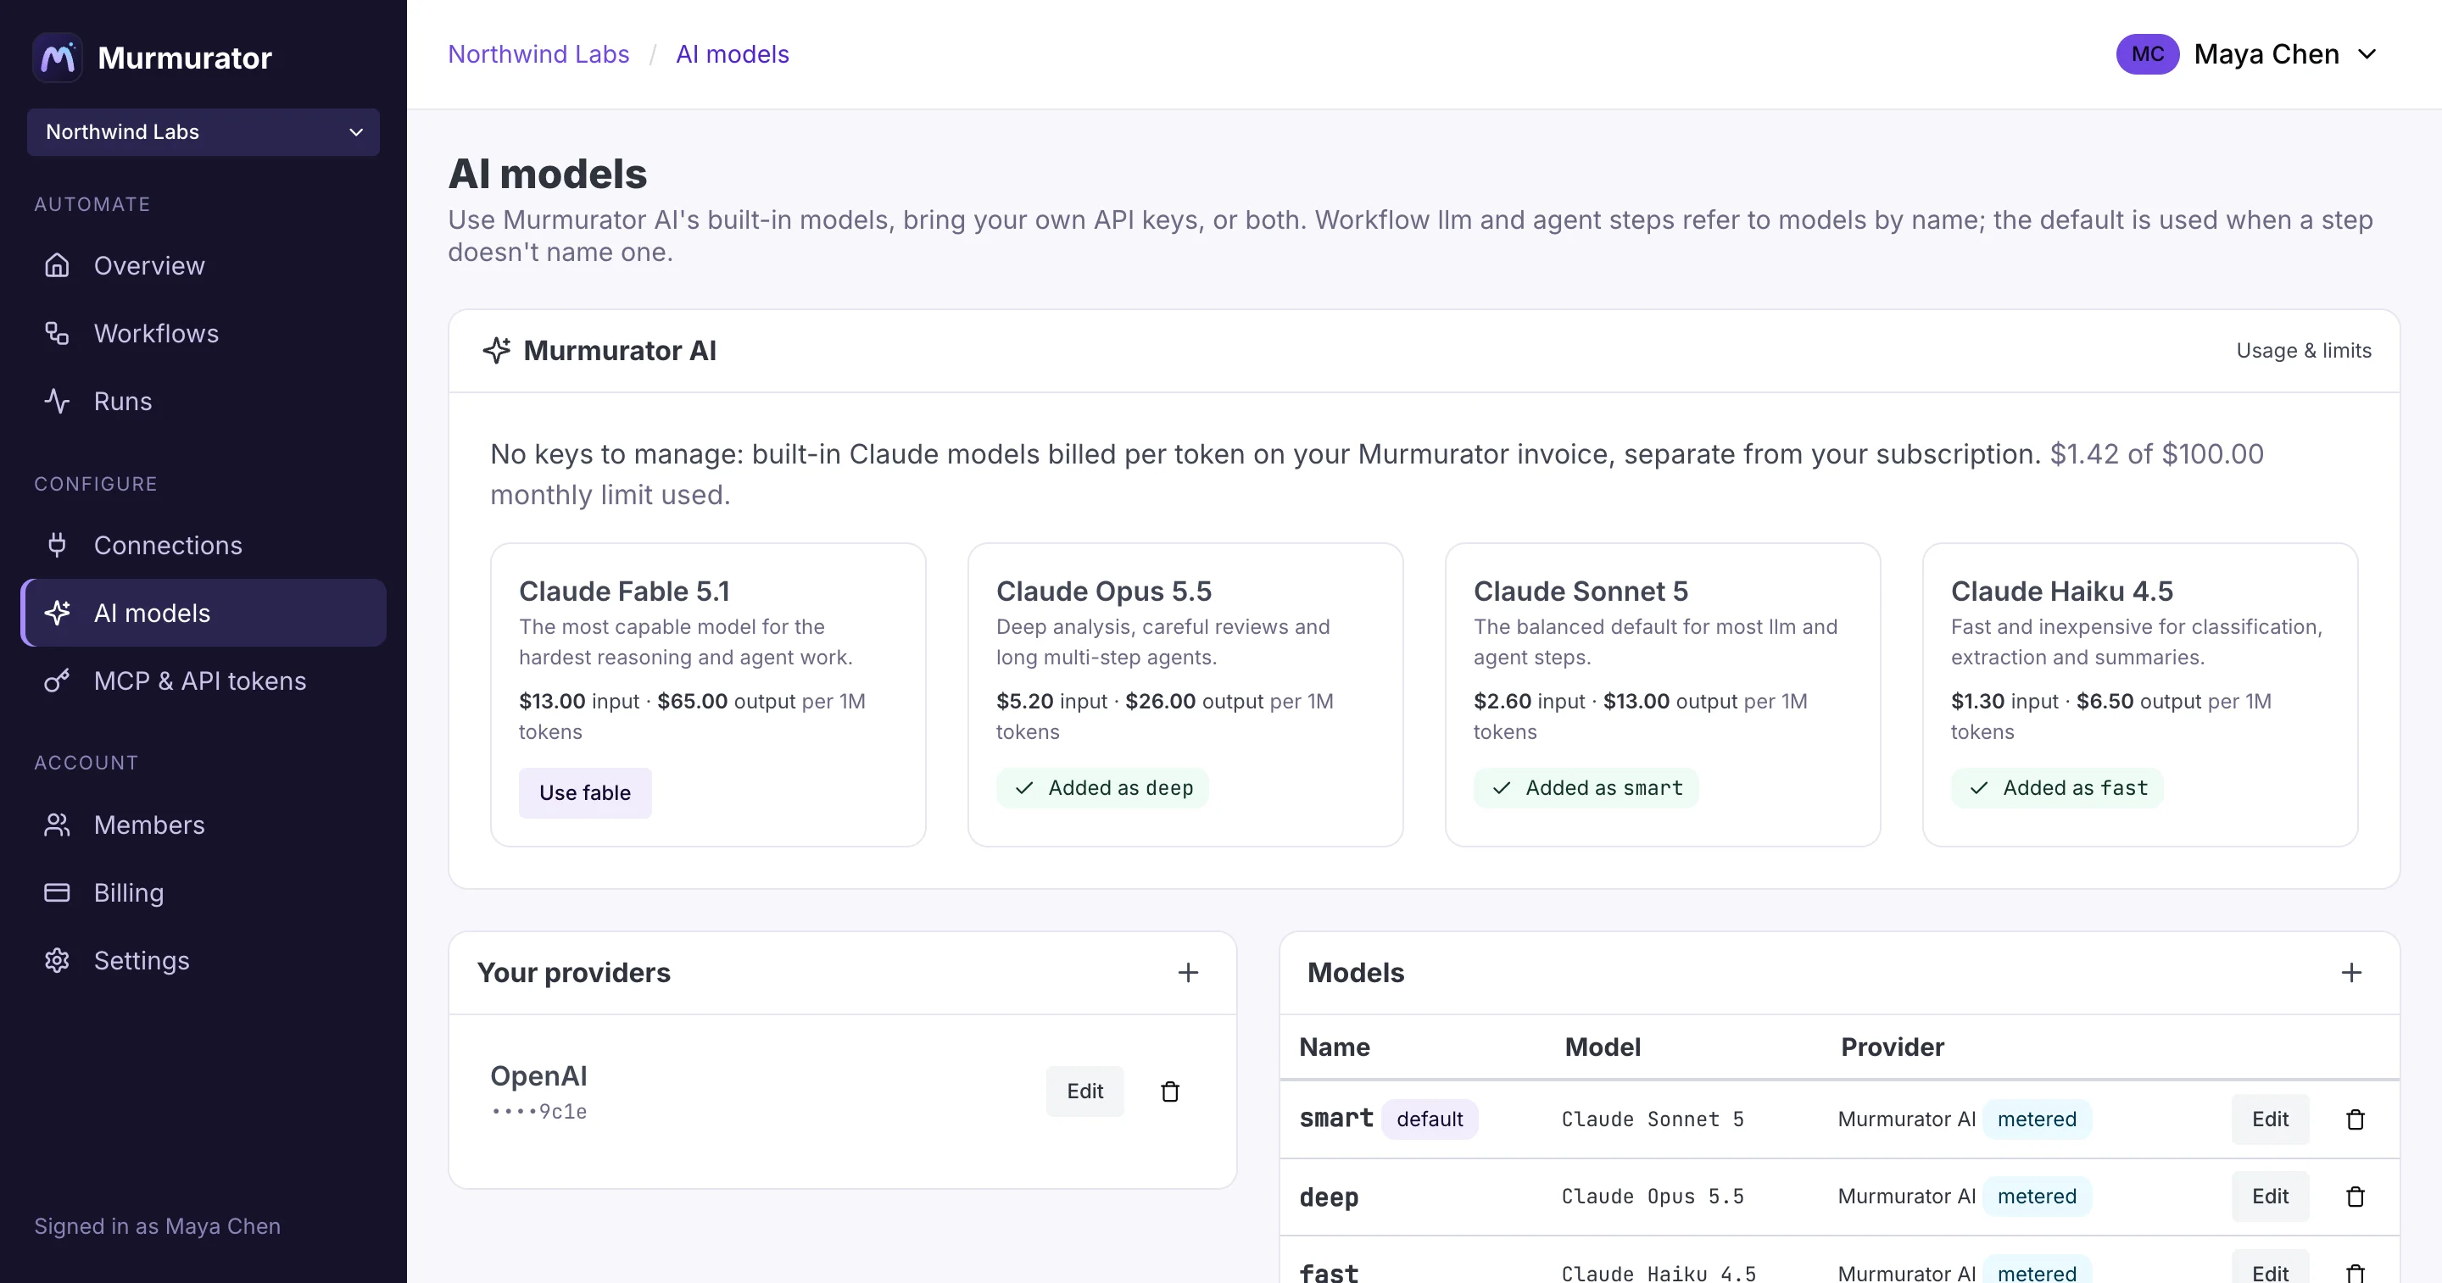Click metered tag in smart row
The height and width of the screenshot is (1283, 2442).
coord(2036,1119)
